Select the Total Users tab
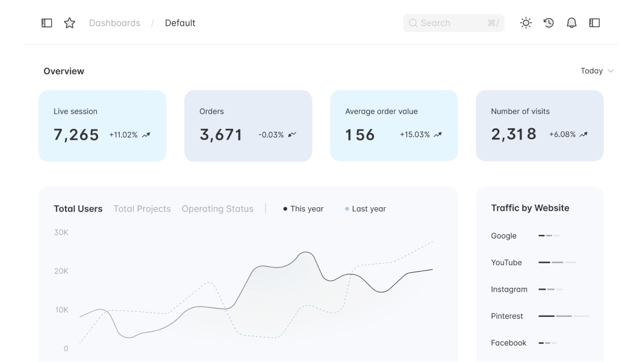The width and height of the screenshot is (619, 362). click(x=78, y=209)
